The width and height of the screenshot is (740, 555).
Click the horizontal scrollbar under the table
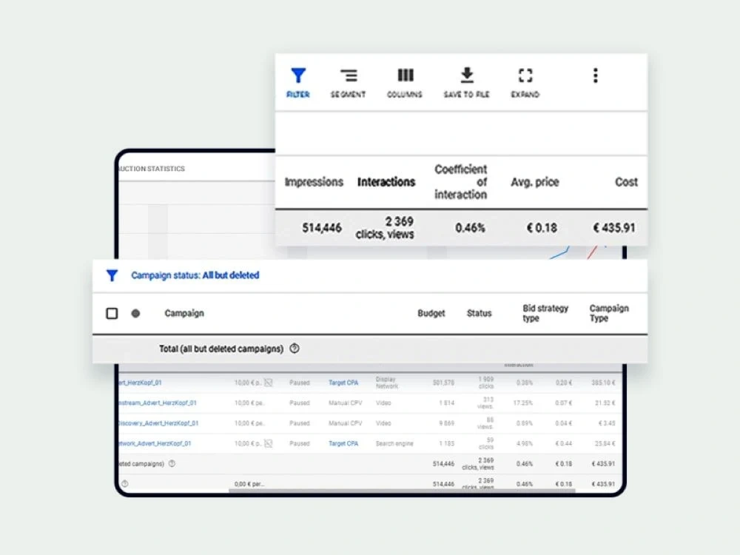(x=402, y=491)
